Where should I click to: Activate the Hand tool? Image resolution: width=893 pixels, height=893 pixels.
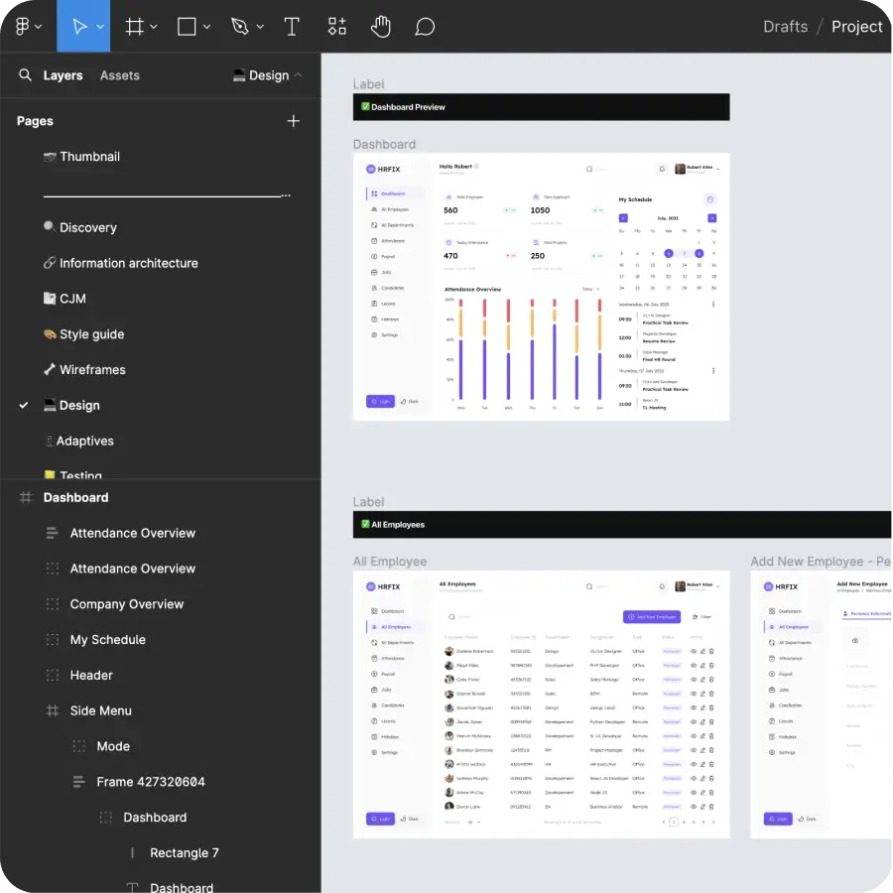tap(381, 26)
